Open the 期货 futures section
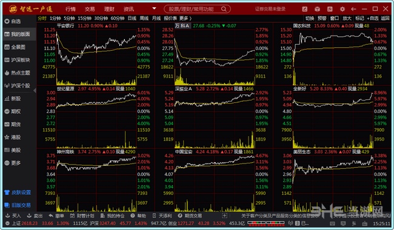Screen dimensions: 394x230 13,124
